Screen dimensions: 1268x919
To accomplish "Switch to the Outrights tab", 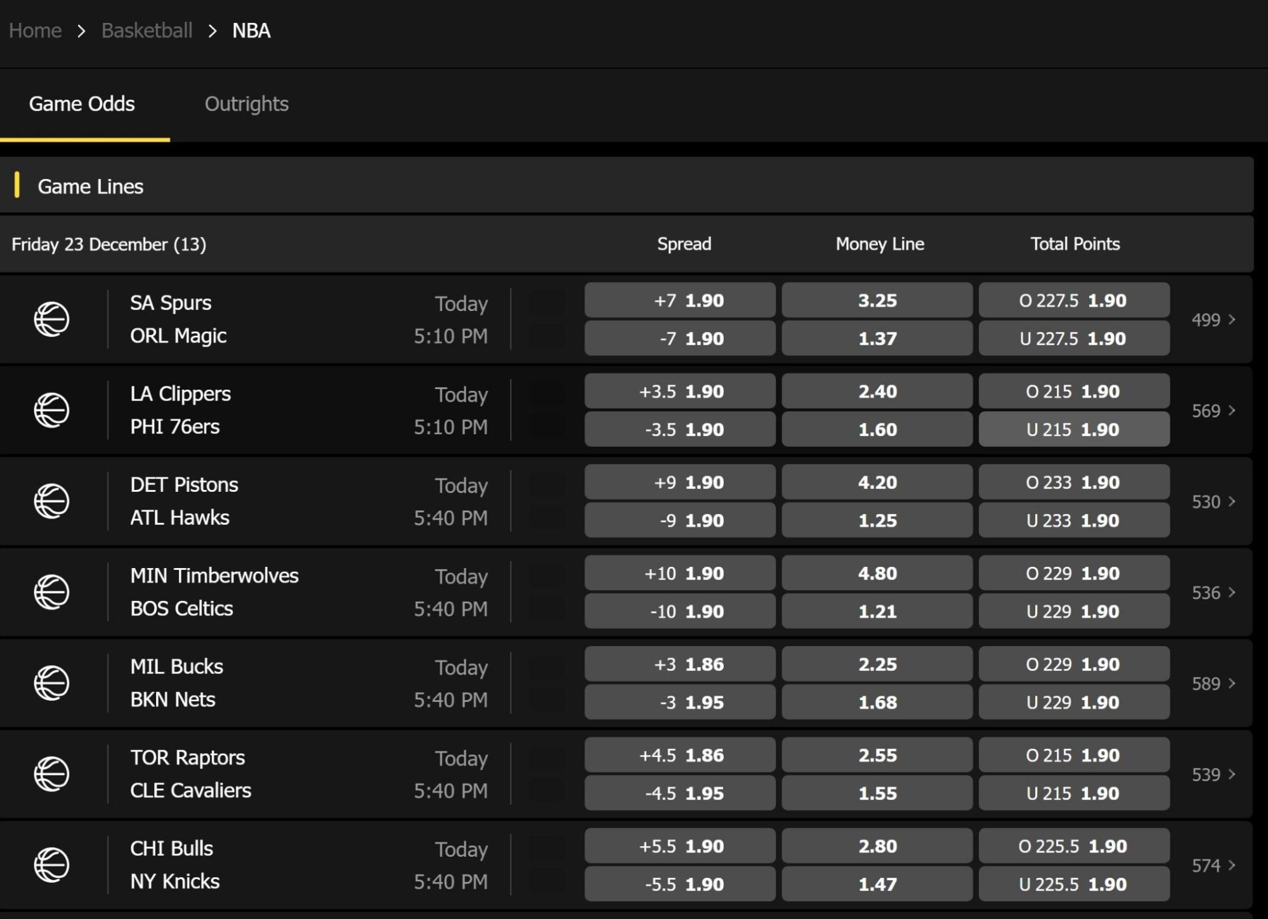I will (x=246, y=103).
